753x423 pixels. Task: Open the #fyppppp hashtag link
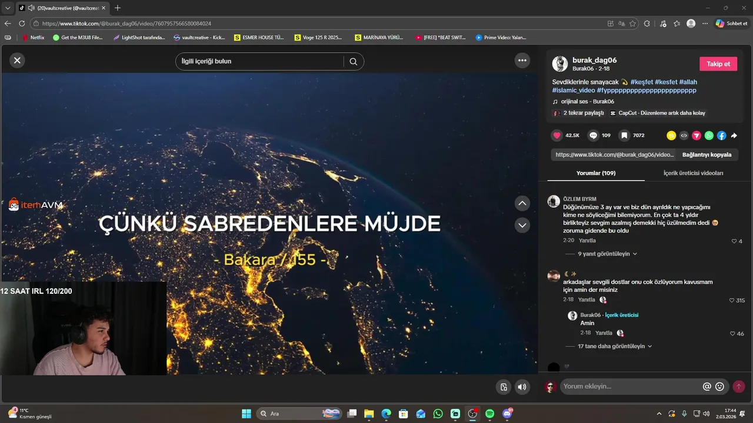pos(647,90)
